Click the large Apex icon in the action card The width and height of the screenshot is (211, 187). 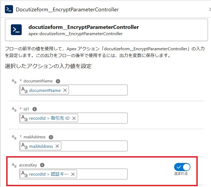click(x=16, y=30)
